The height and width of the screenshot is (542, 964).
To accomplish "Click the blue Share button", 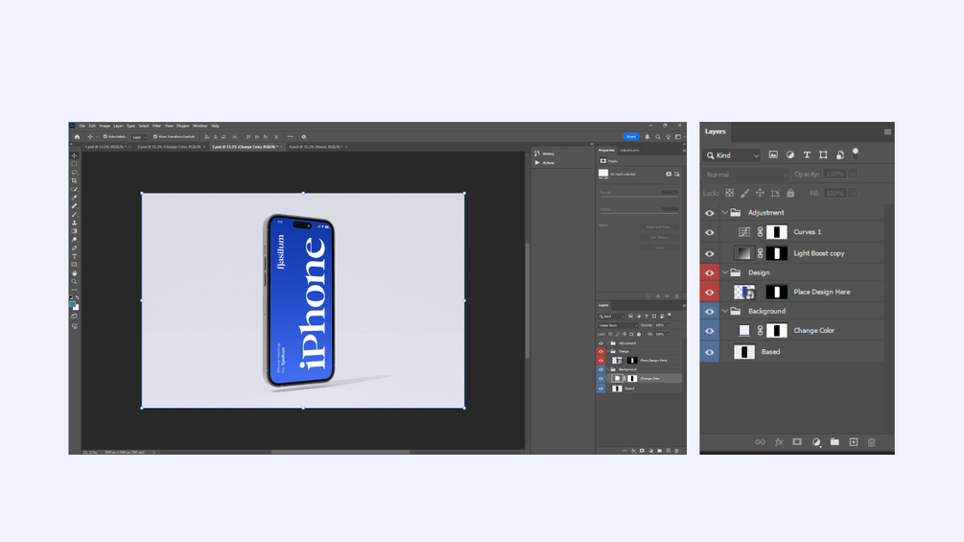I will [631, 136].
